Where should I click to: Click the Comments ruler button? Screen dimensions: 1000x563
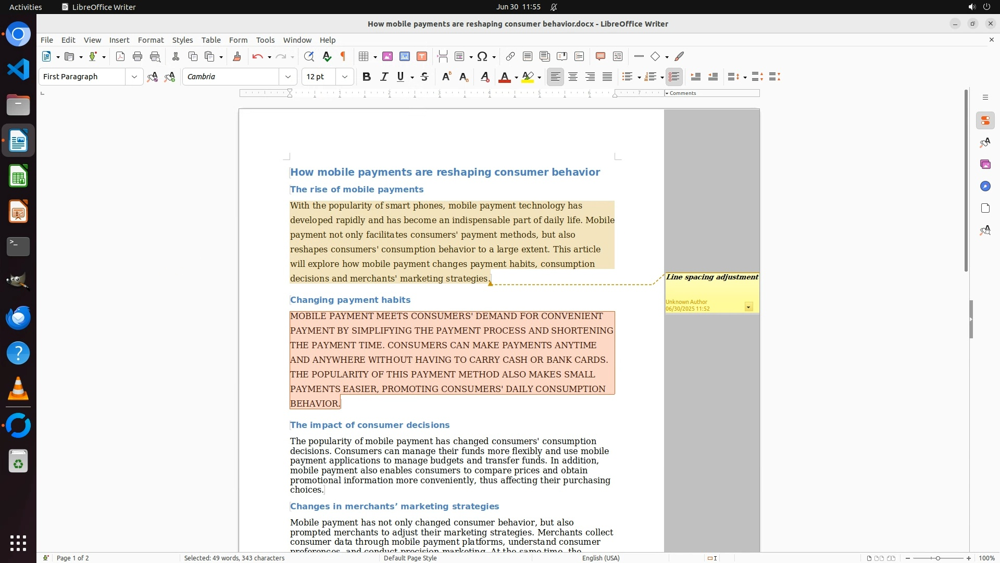click(682, 93)
